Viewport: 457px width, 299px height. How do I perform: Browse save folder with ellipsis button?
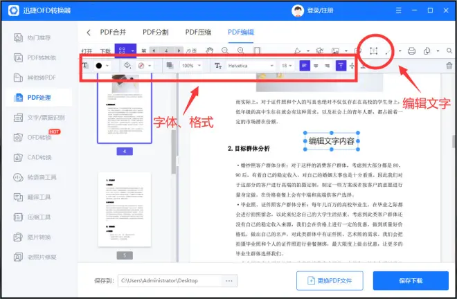click(x=229, y=280)
